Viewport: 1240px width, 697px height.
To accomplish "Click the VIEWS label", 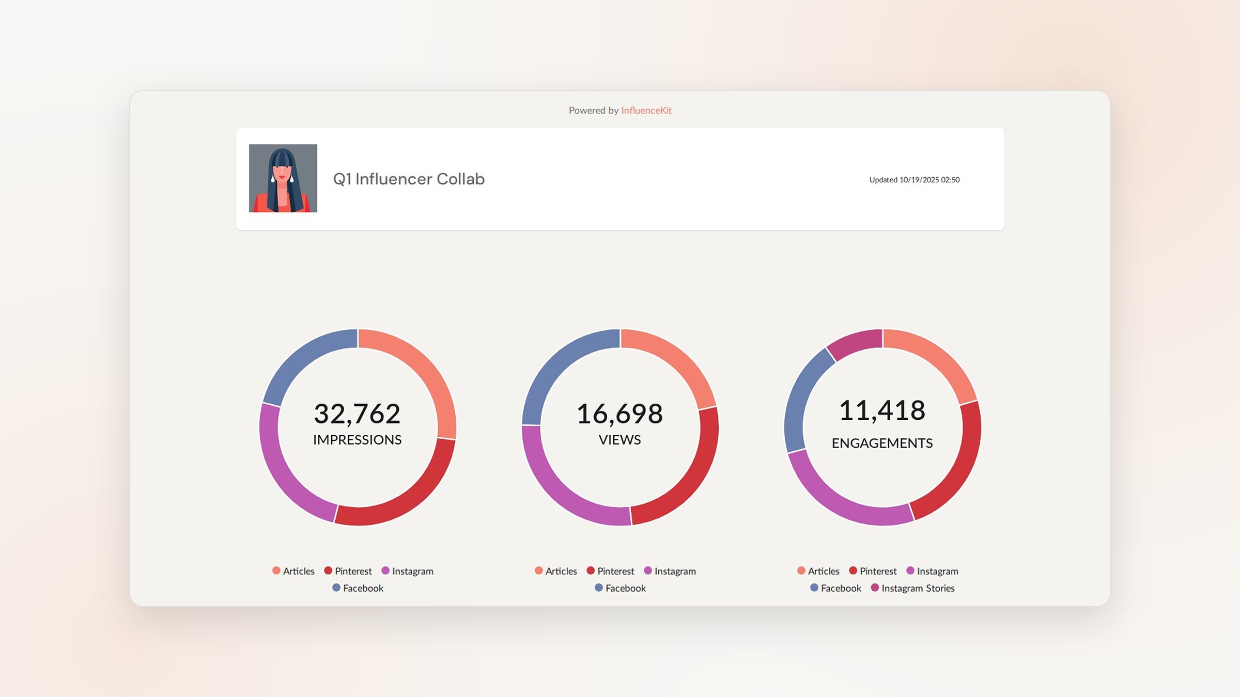I will pos(619,439).
